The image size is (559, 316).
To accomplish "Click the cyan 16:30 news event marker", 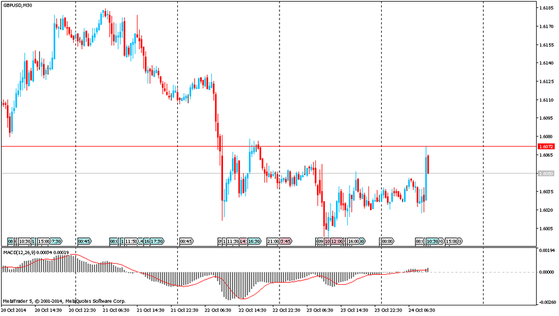I will click(x=254, y=241).
